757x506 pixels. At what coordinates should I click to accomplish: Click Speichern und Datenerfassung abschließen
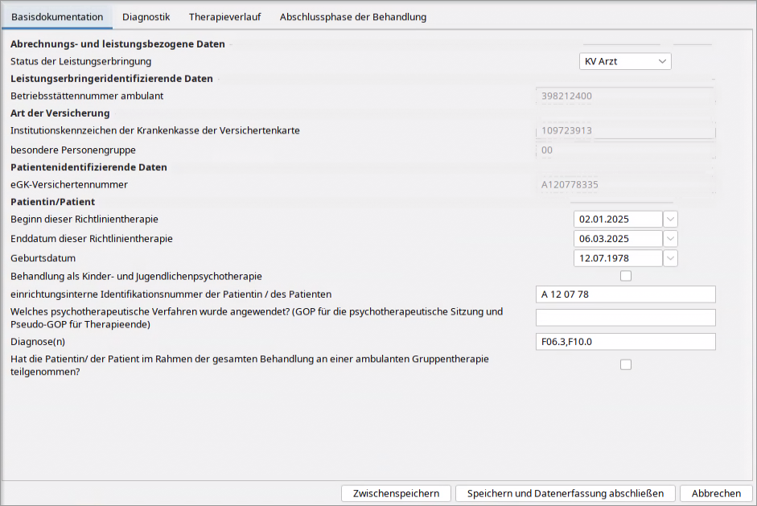[566, 493]
